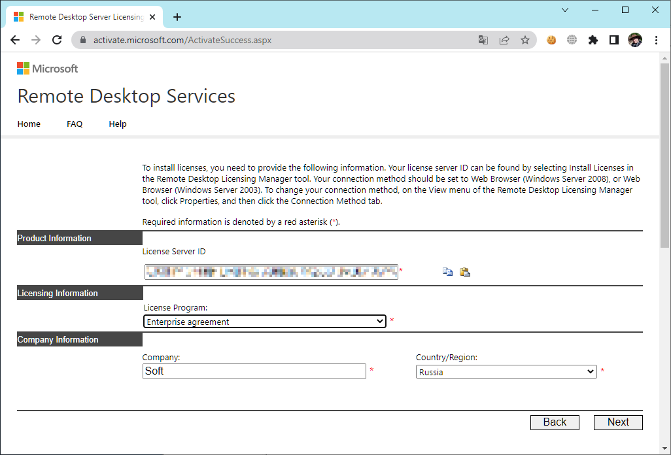Open the Chrome three-dot menu
This screenshot has width=671, height=455.
656,40
